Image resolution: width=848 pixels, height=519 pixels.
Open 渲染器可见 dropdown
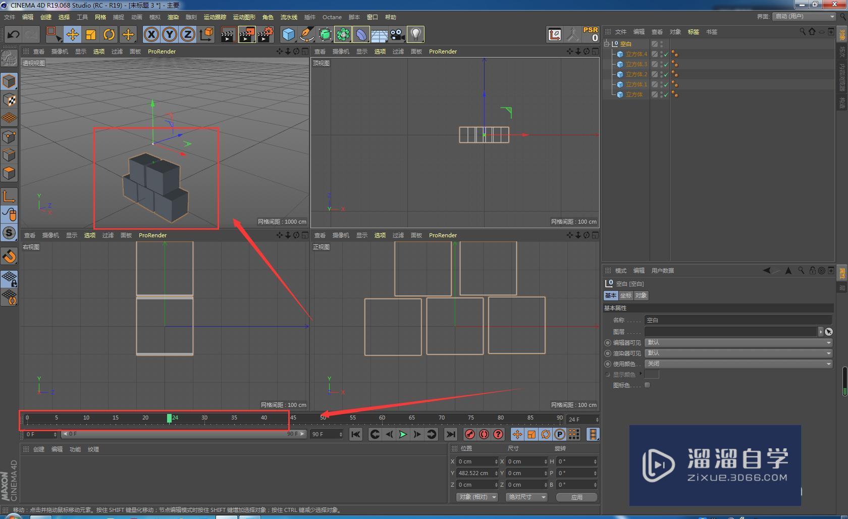click(x=738, y=353)
